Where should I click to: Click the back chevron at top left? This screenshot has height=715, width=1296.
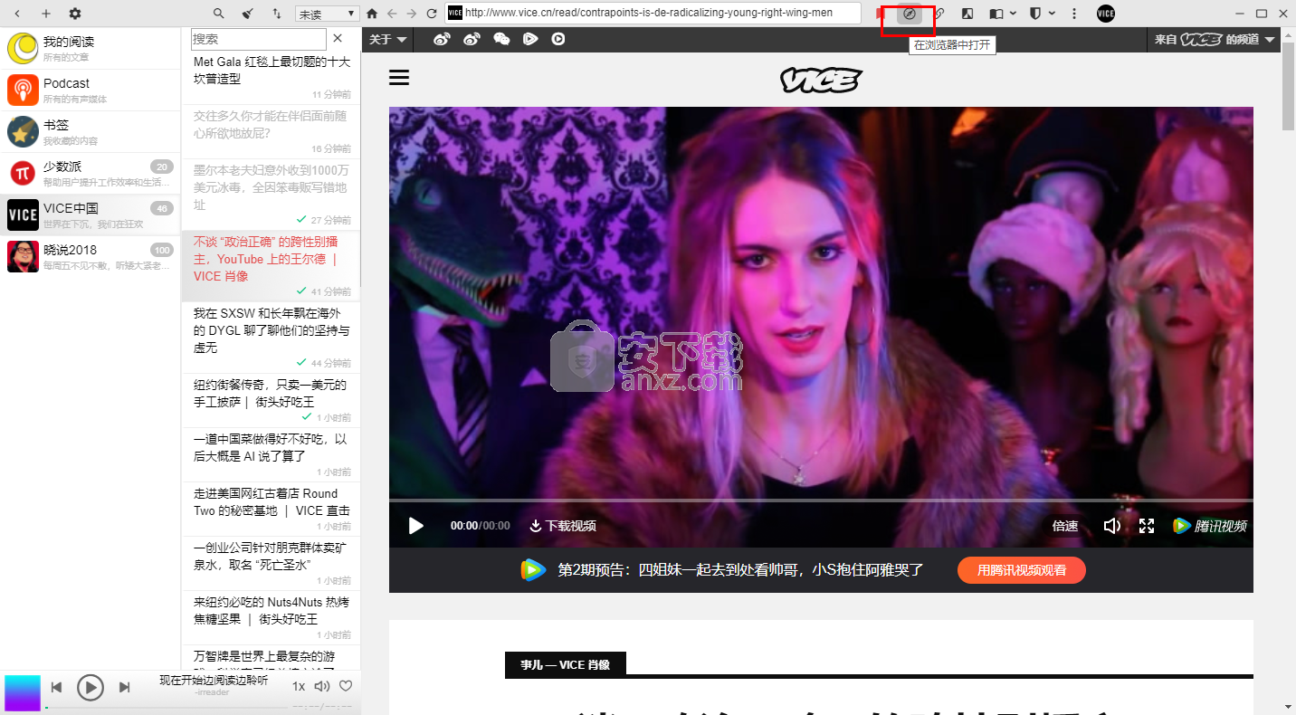point(17,14)
